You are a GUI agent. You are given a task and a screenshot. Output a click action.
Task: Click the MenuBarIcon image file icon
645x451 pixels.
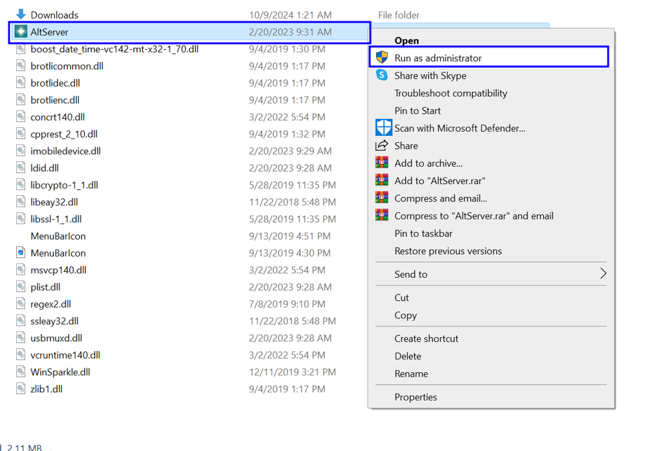pos(21,253)
